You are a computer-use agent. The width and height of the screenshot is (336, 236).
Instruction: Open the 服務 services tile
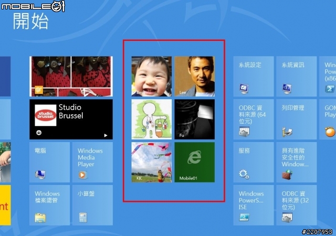[x=254, y=162]
